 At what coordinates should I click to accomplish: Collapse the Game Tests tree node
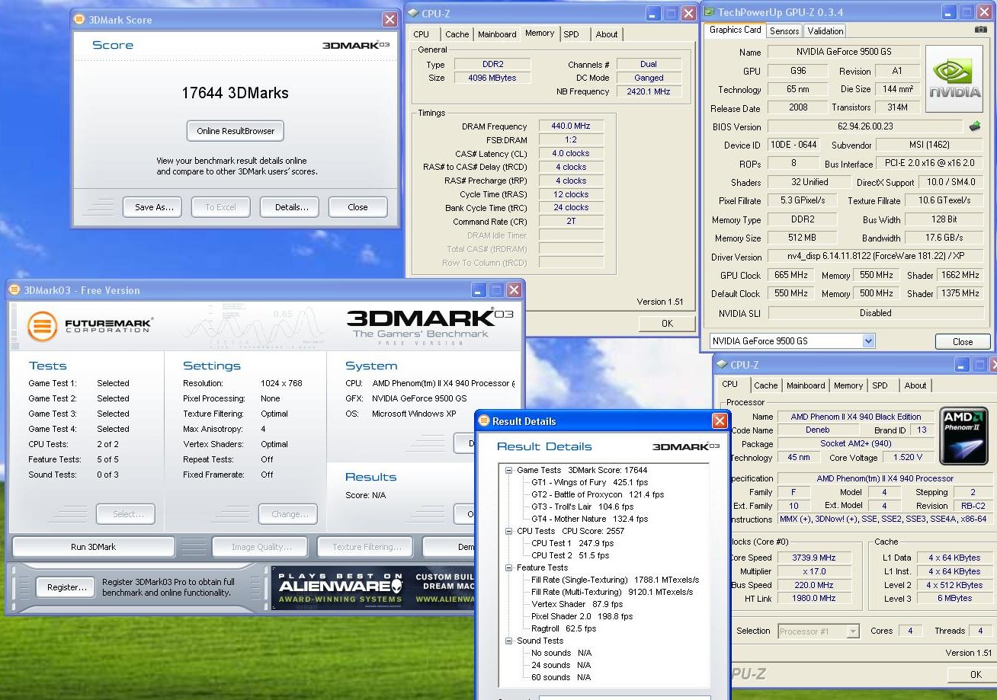[x=509, y=470]
